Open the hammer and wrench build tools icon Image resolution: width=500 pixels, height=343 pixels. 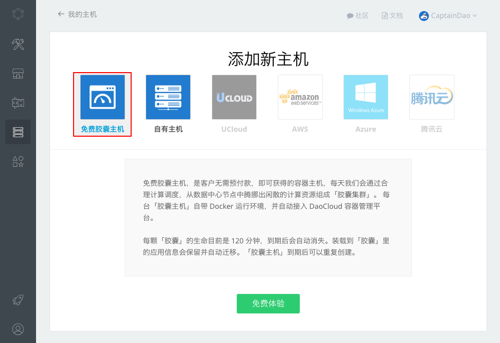click(18, 44)
